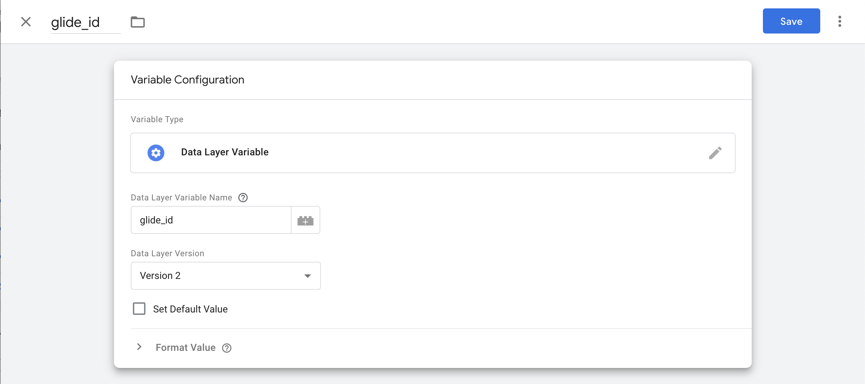Expand the Format Value section chevron
The width and height of the screenshot is (865, 384).
tap(139, 347)
